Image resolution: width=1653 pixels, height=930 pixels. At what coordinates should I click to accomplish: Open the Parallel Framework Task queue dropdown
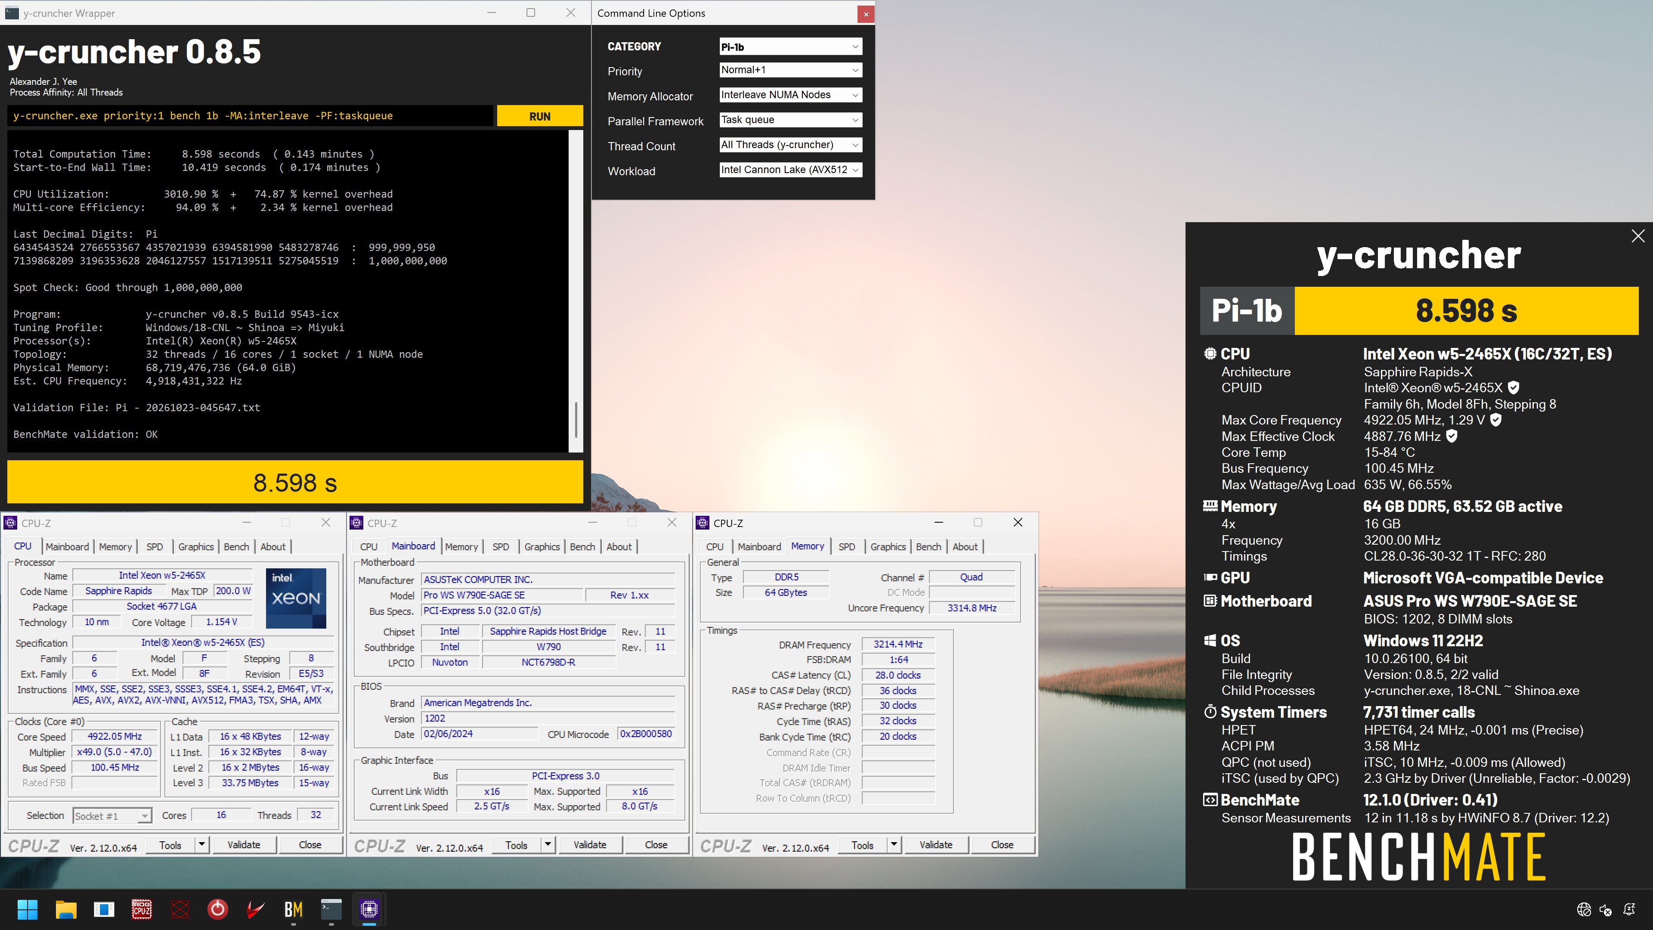(x=790, y=120)
